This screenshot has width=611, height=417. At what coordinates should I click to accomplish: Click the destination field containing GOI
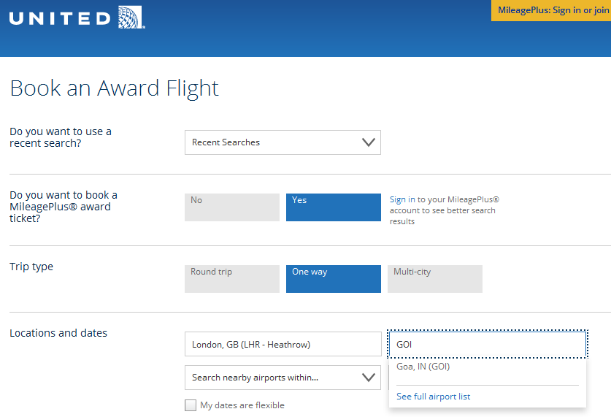(487, 345)
